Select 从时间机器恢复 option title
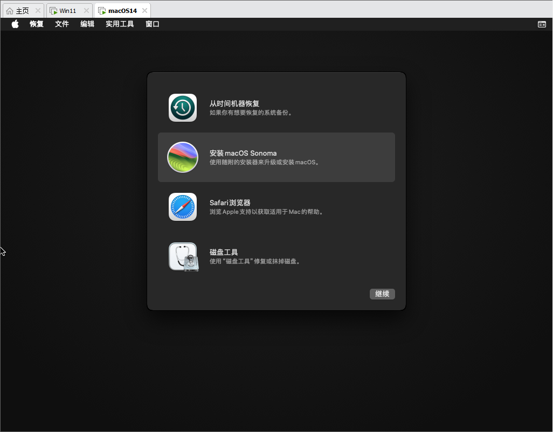The width and height of the screenshot is (553, 432). point(234,103)
